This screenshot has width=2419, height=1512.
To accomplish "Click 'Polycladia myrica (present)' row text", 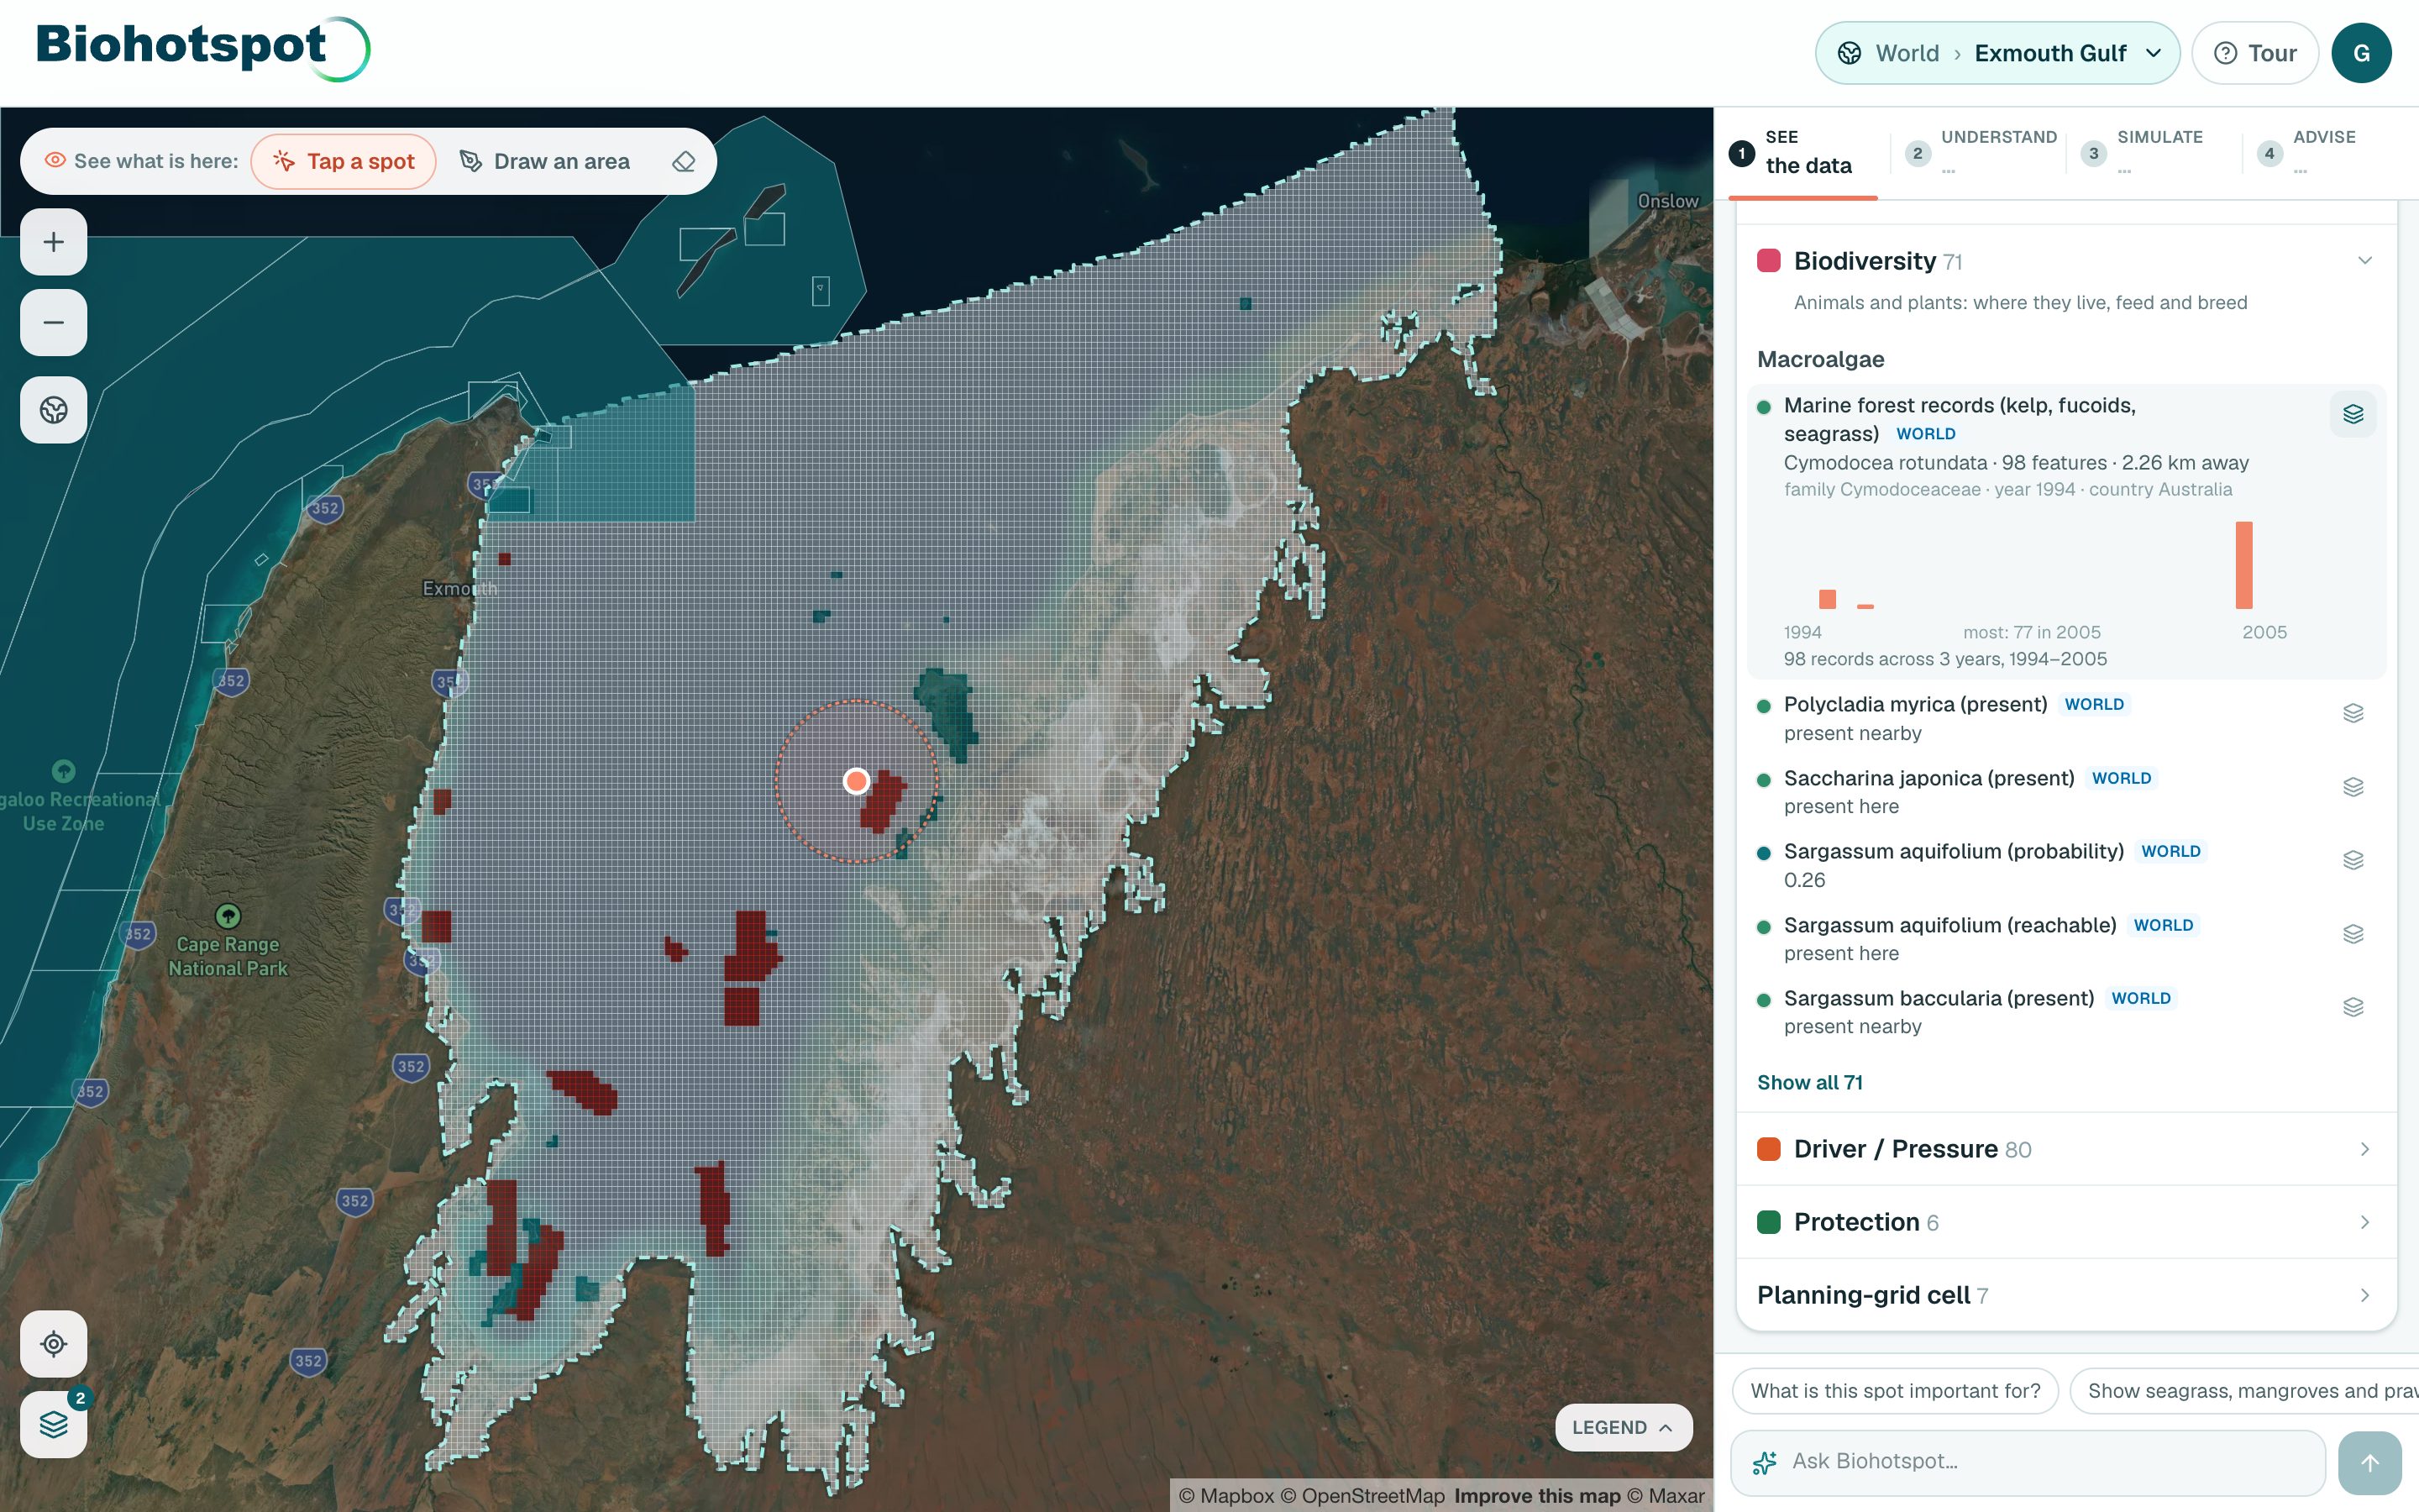I will point(1915,704).
